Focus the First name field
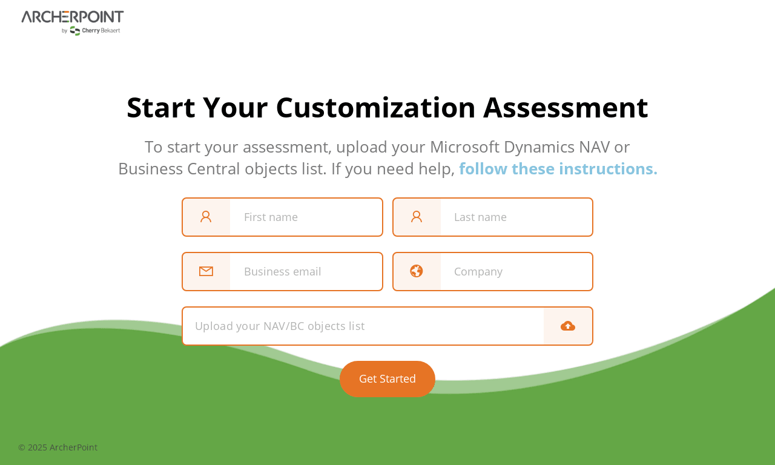775x465 pixels. click(283, 217)
